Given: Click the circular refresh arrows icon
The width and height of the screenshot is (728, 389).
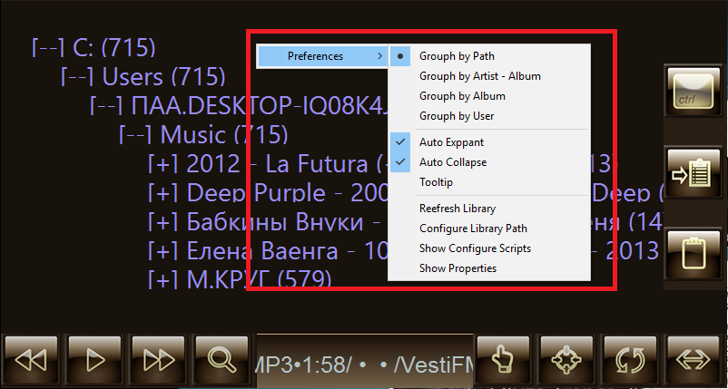Looking at the screenshot, I should coord(631,360).
